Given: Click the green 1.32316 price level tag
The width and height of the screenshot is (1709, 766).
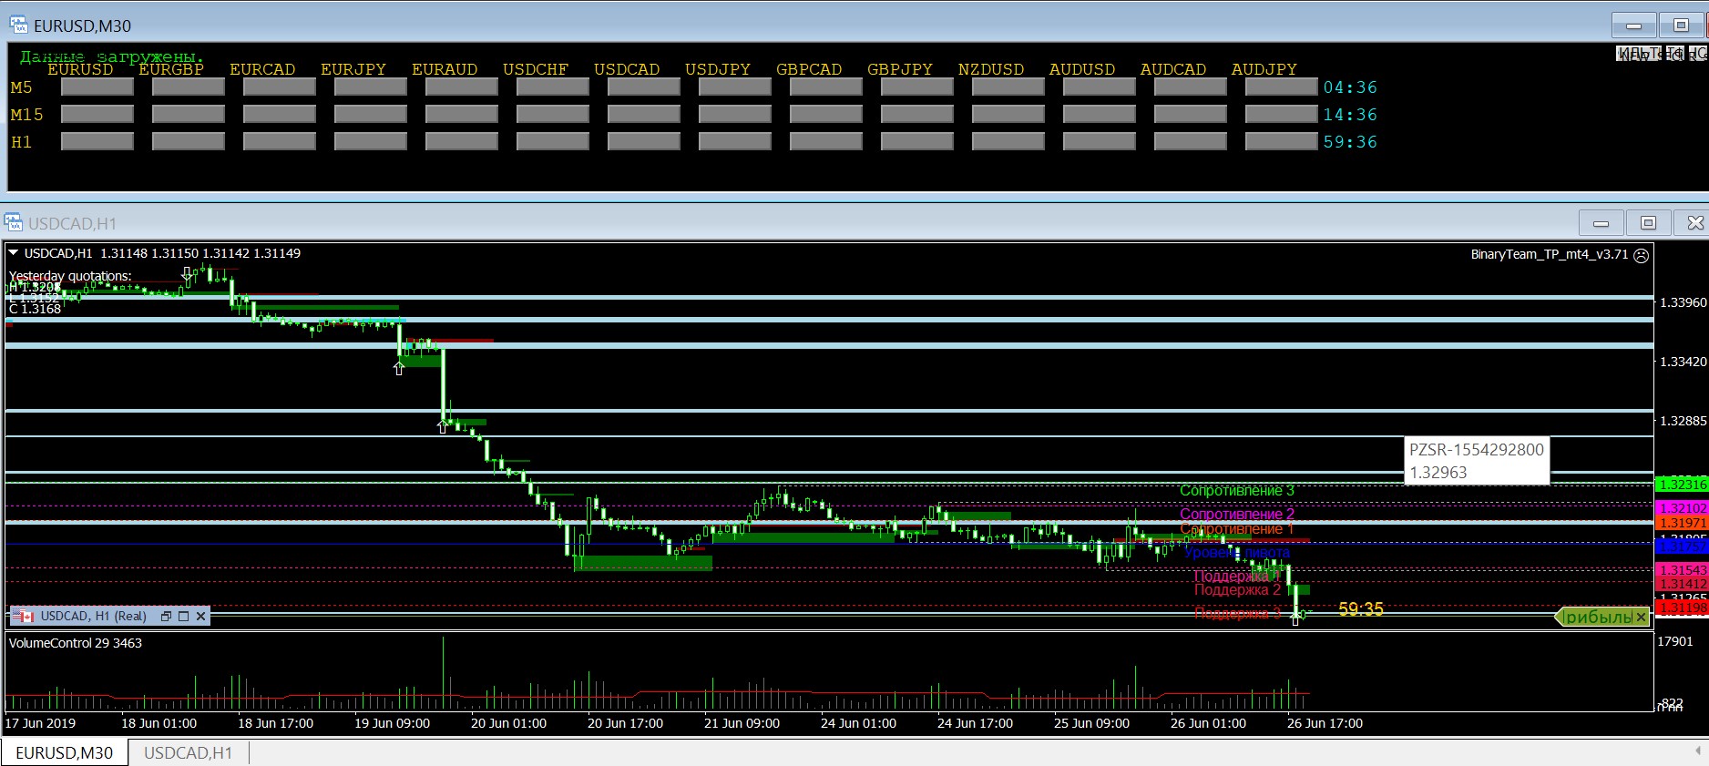Looking at the screenshot, I should [x=1682, y=485].
